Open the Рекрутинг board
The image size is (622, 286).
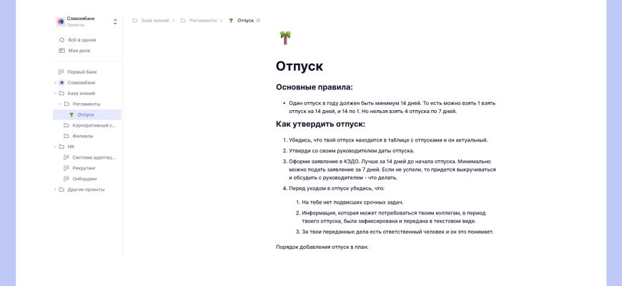(x=84, y=168)
